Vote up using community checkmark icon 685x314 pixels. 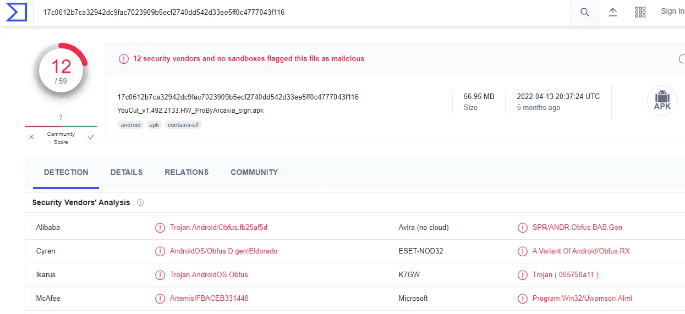[x=91, y=137]
